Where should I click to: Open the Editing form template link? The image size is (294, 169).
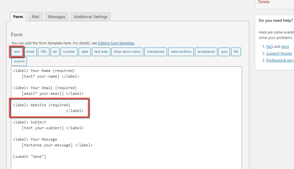[116, 43]
